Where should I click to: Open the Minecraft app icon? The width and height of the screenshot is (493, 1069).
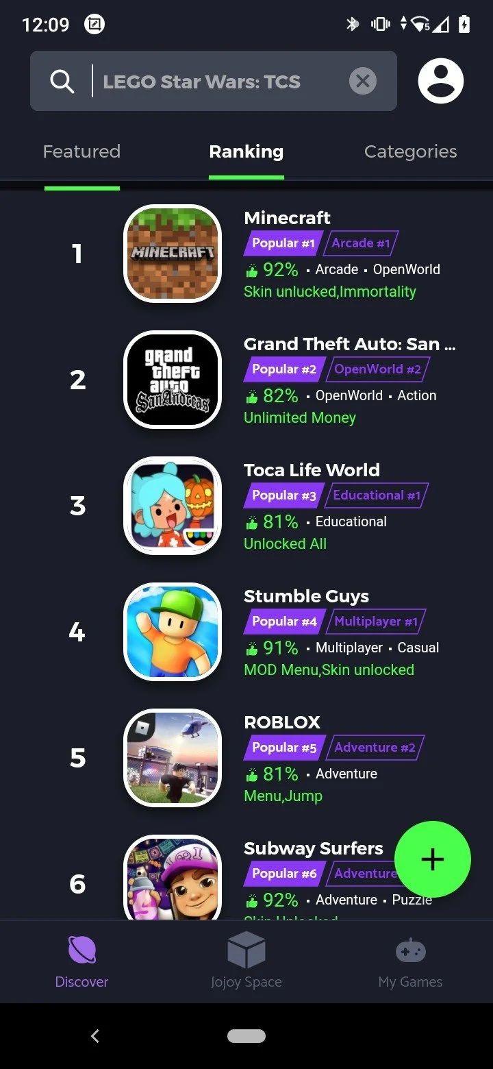tap(173, 254)
